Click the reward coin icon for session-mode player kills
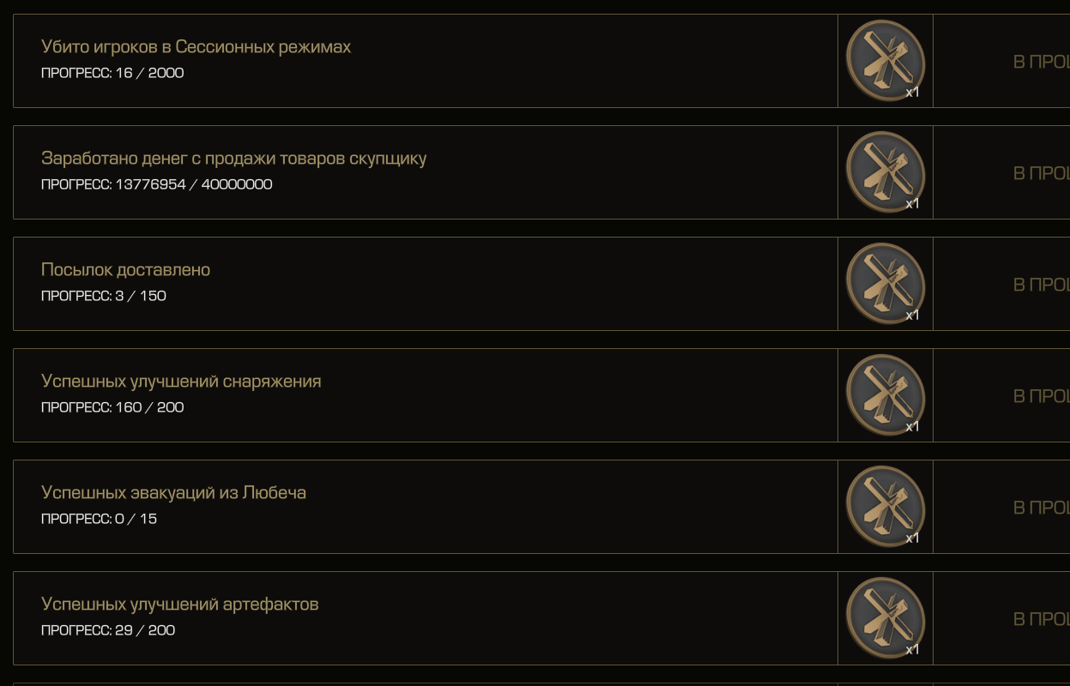Viewport: 1070px width, 686px height. 885,60
